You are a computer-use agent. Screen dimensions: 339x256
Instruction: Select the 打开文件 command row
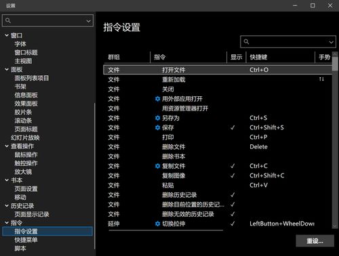pos(218,70)
